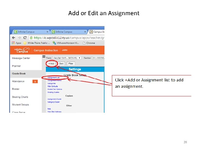Open the Section dropdown
This screenshot has height=149, width=199.
[x=98, y=58]
